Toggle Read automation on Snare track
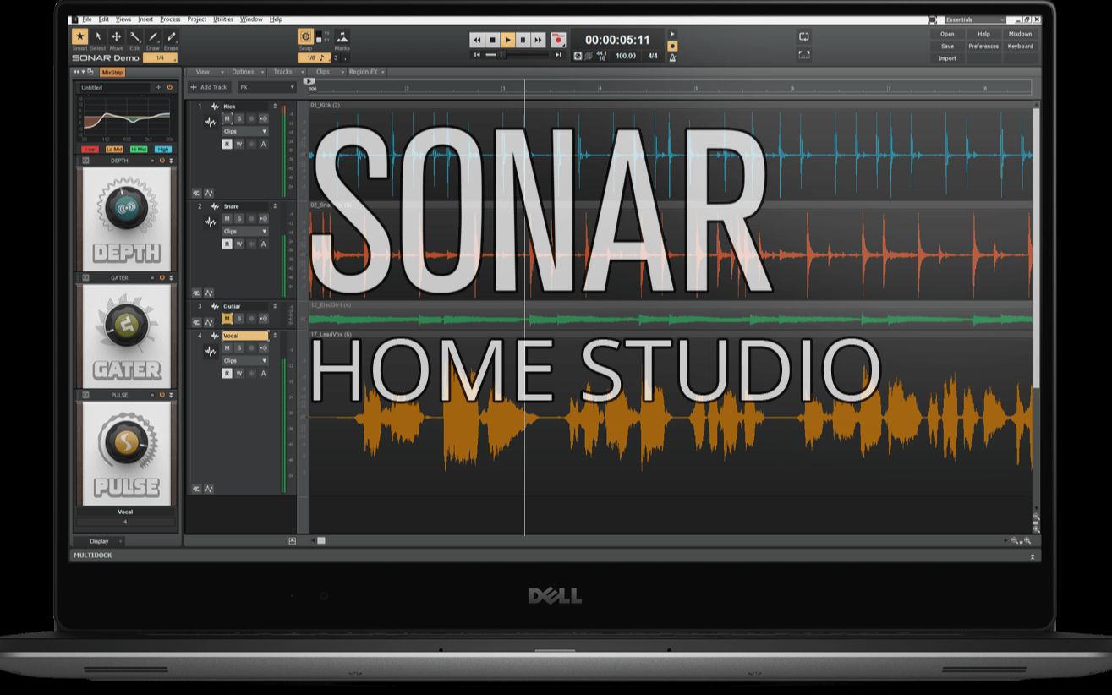Screen dimensions: 1112x695 [x=227, y=244]
